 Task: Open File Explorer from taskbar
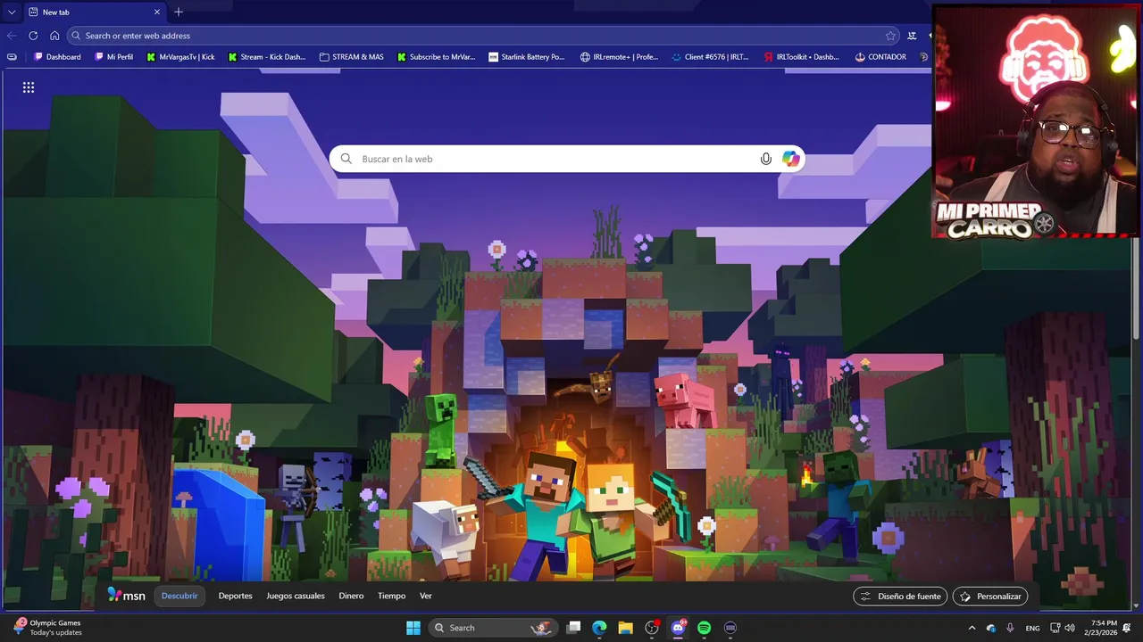pos(626,628)
